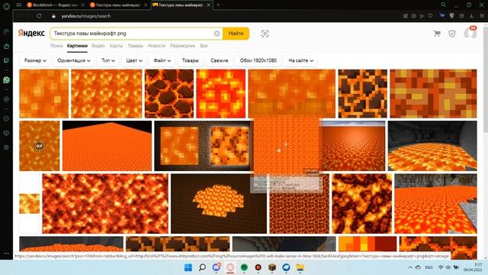Open the user profile avatar
The image size is (488, 275).
click(470, 33)
